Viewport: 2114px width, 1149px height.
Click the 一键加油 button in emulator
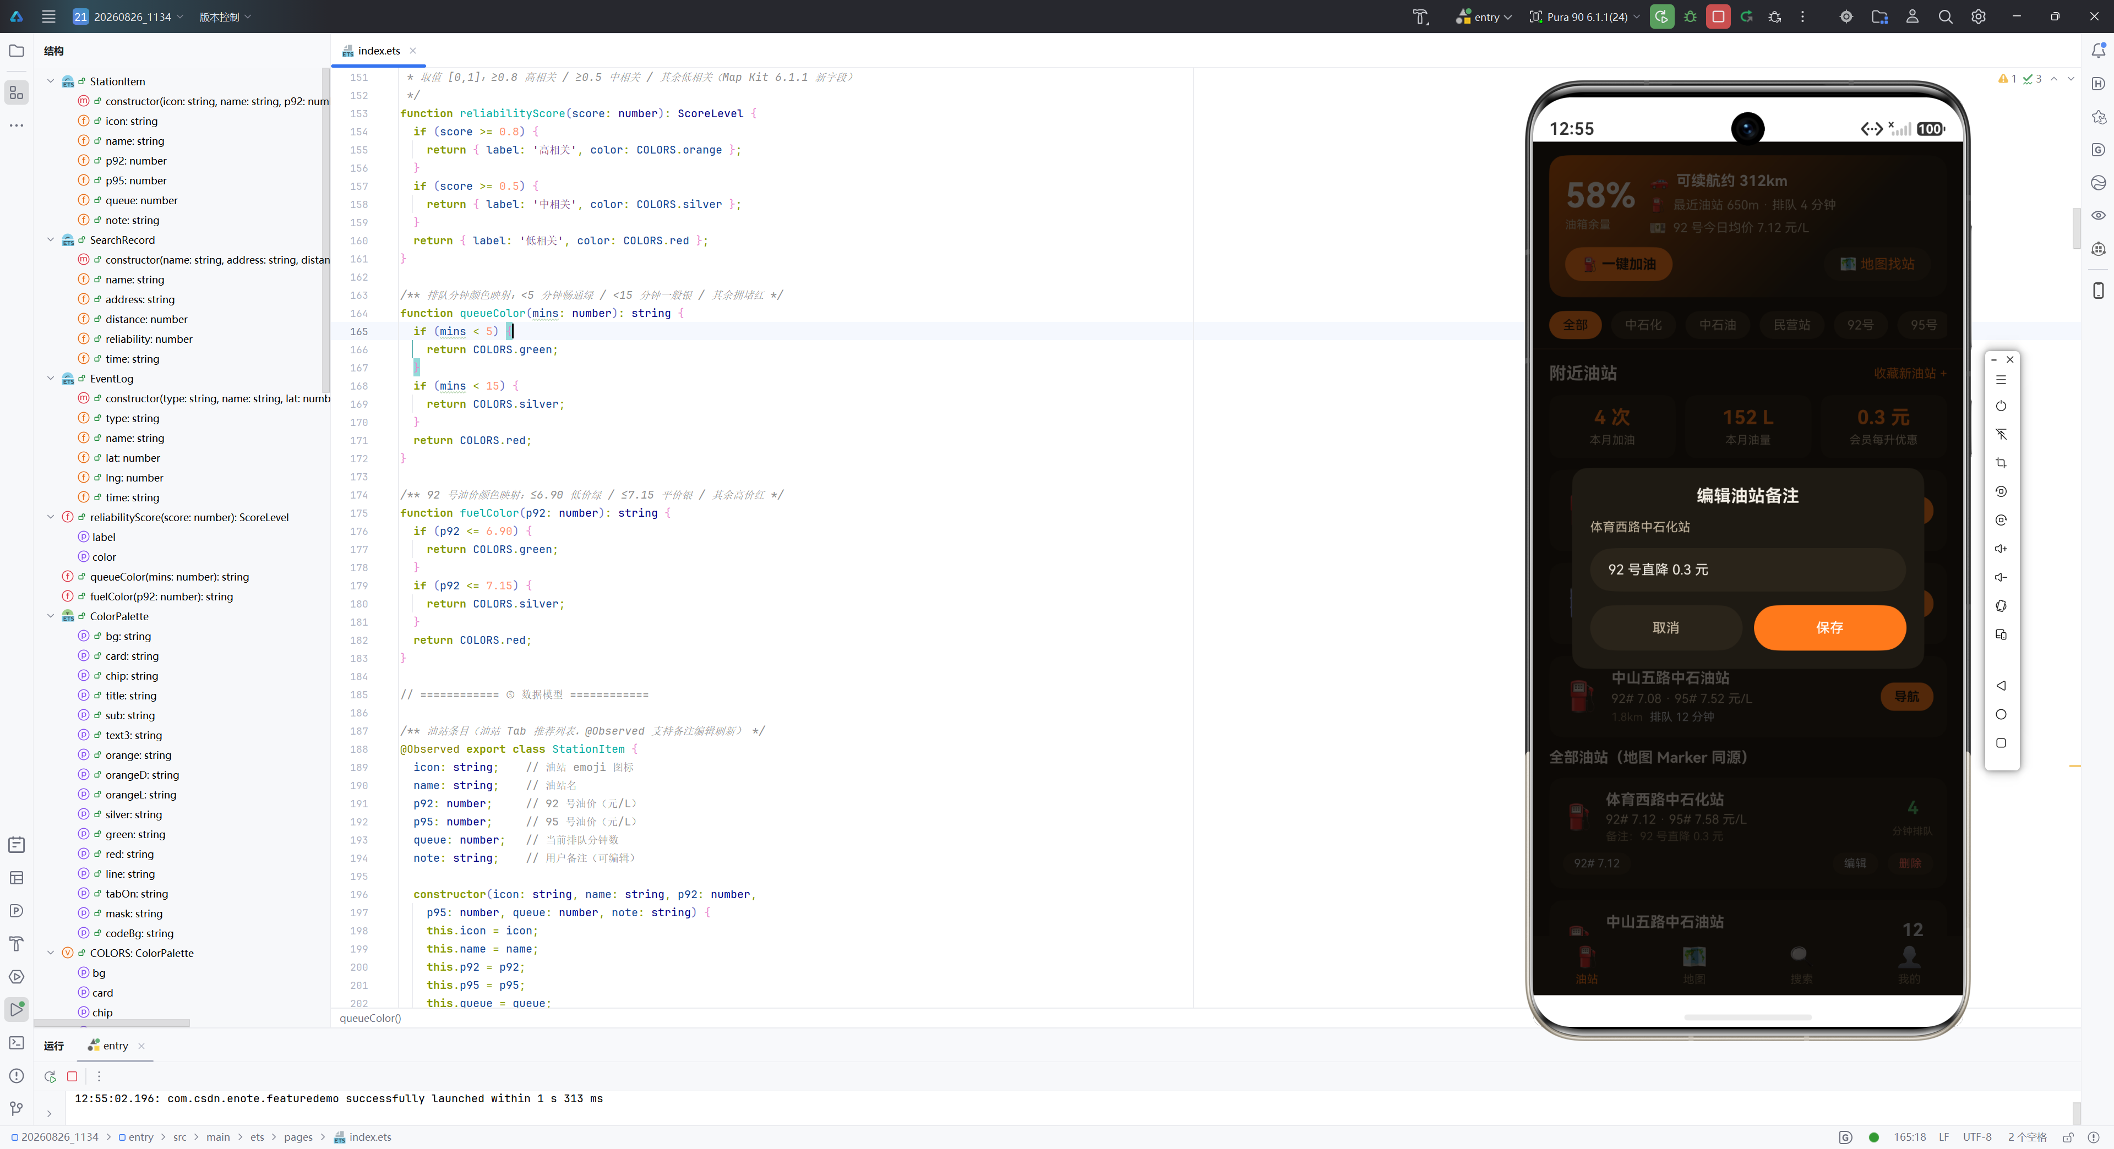[x=1619, y=264]
